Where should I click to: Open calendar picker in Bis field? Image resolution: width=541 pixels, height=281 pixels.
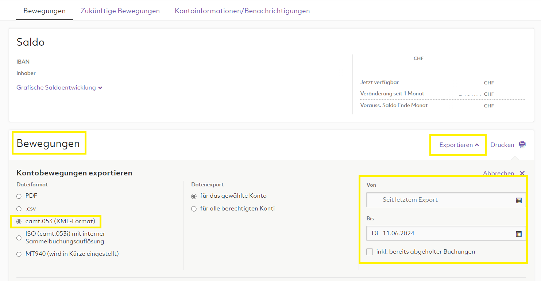click(519, 234)
